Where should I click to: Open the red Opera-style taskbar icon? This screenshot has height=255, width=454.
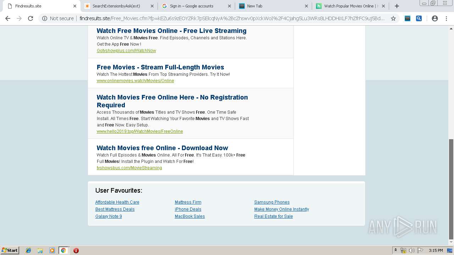pos(76,250)
